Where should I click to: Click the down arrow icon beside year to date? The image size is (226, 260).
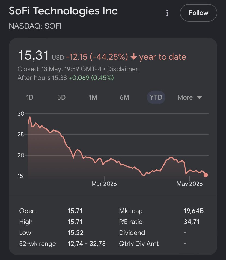click(x=133, y=57)
